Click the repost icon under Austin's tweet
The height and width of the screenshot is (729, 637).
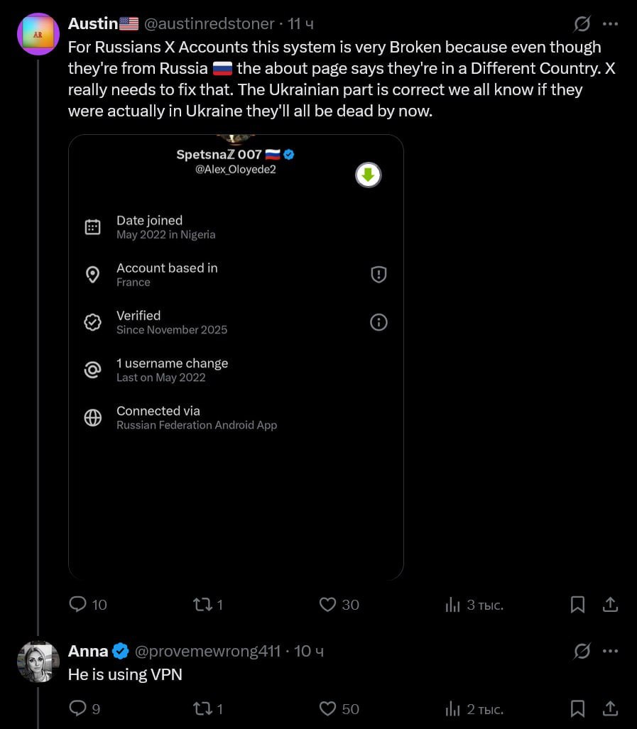[x=202, y=605]
